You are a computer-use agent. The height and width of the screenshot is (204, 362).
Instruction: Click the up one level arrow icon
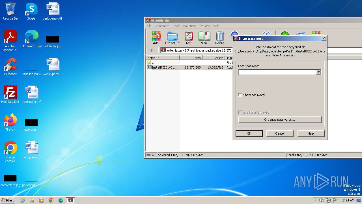coord(151,50)
